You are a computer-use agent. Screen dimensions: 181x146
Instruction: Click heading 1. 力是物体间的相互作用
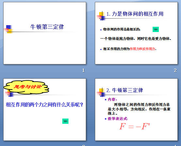(x=135, y=14)
